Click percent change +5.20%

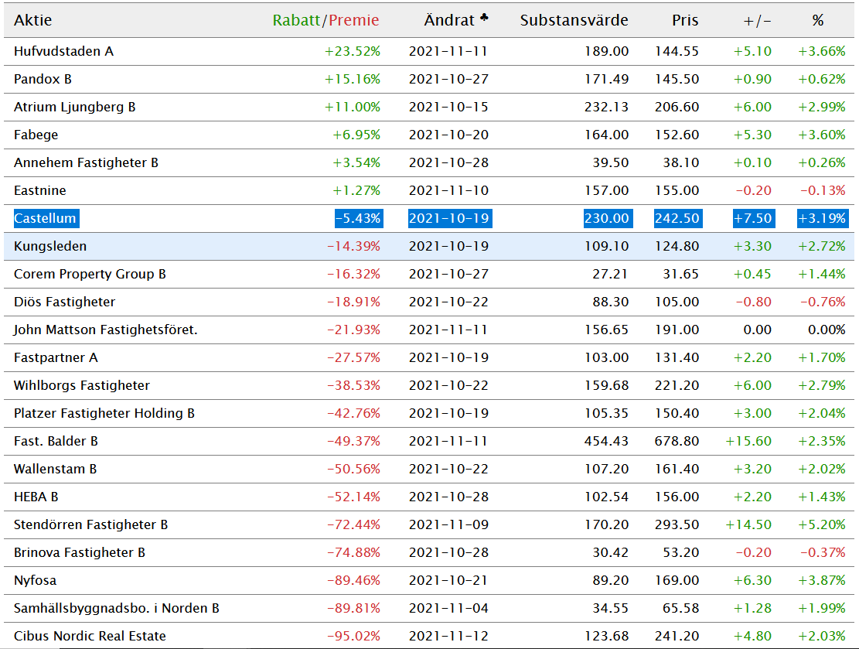tap(822, 524)
